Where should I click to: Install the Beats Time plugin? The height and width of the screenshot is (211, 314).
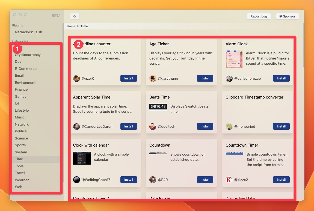tap(205, 126)
